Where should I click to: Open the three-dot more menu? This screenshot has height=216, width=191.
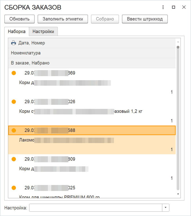163,7
